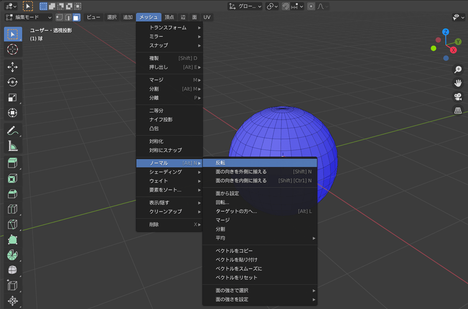The image size is (468, 309).
Task: Open transform orientation グロー dropdown
Action: [245, 6]
